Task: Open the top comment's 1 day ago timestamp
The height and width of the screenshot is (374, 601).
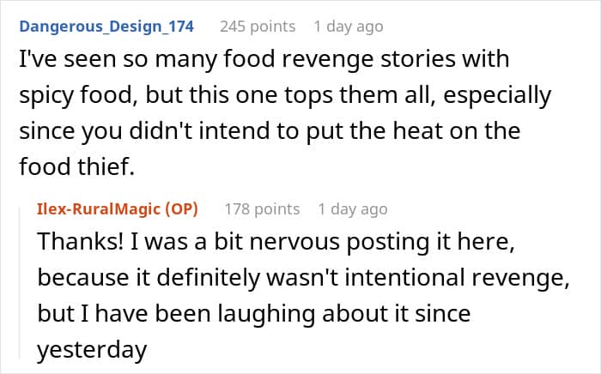Action: pos(349,27)
